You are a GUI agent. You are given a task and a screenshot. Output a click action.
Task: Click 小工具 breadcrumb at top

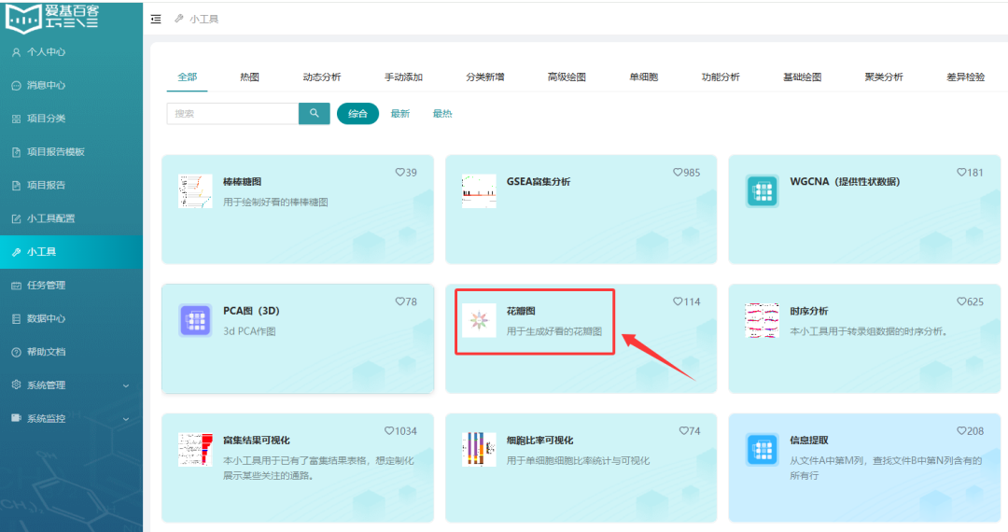point(203,20)
